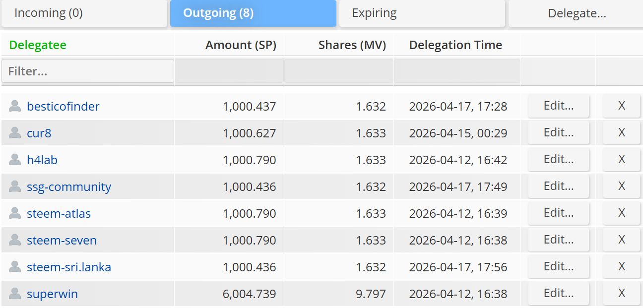Sort by Amount (SP) column header
The image size is (643, 308).
(241, 45)
